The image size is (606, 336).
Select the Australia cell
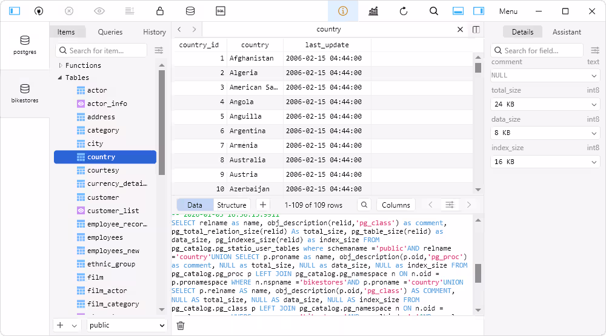255,160
